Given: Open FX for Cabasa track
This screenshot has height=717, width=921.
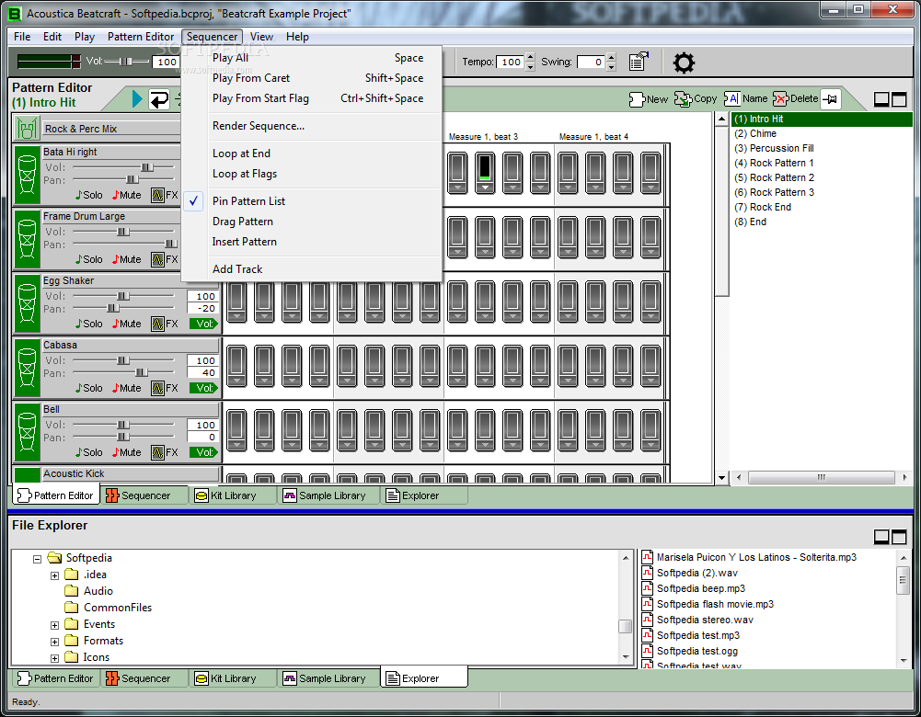Looking at the screenshot, I should [x=165, y=388].
